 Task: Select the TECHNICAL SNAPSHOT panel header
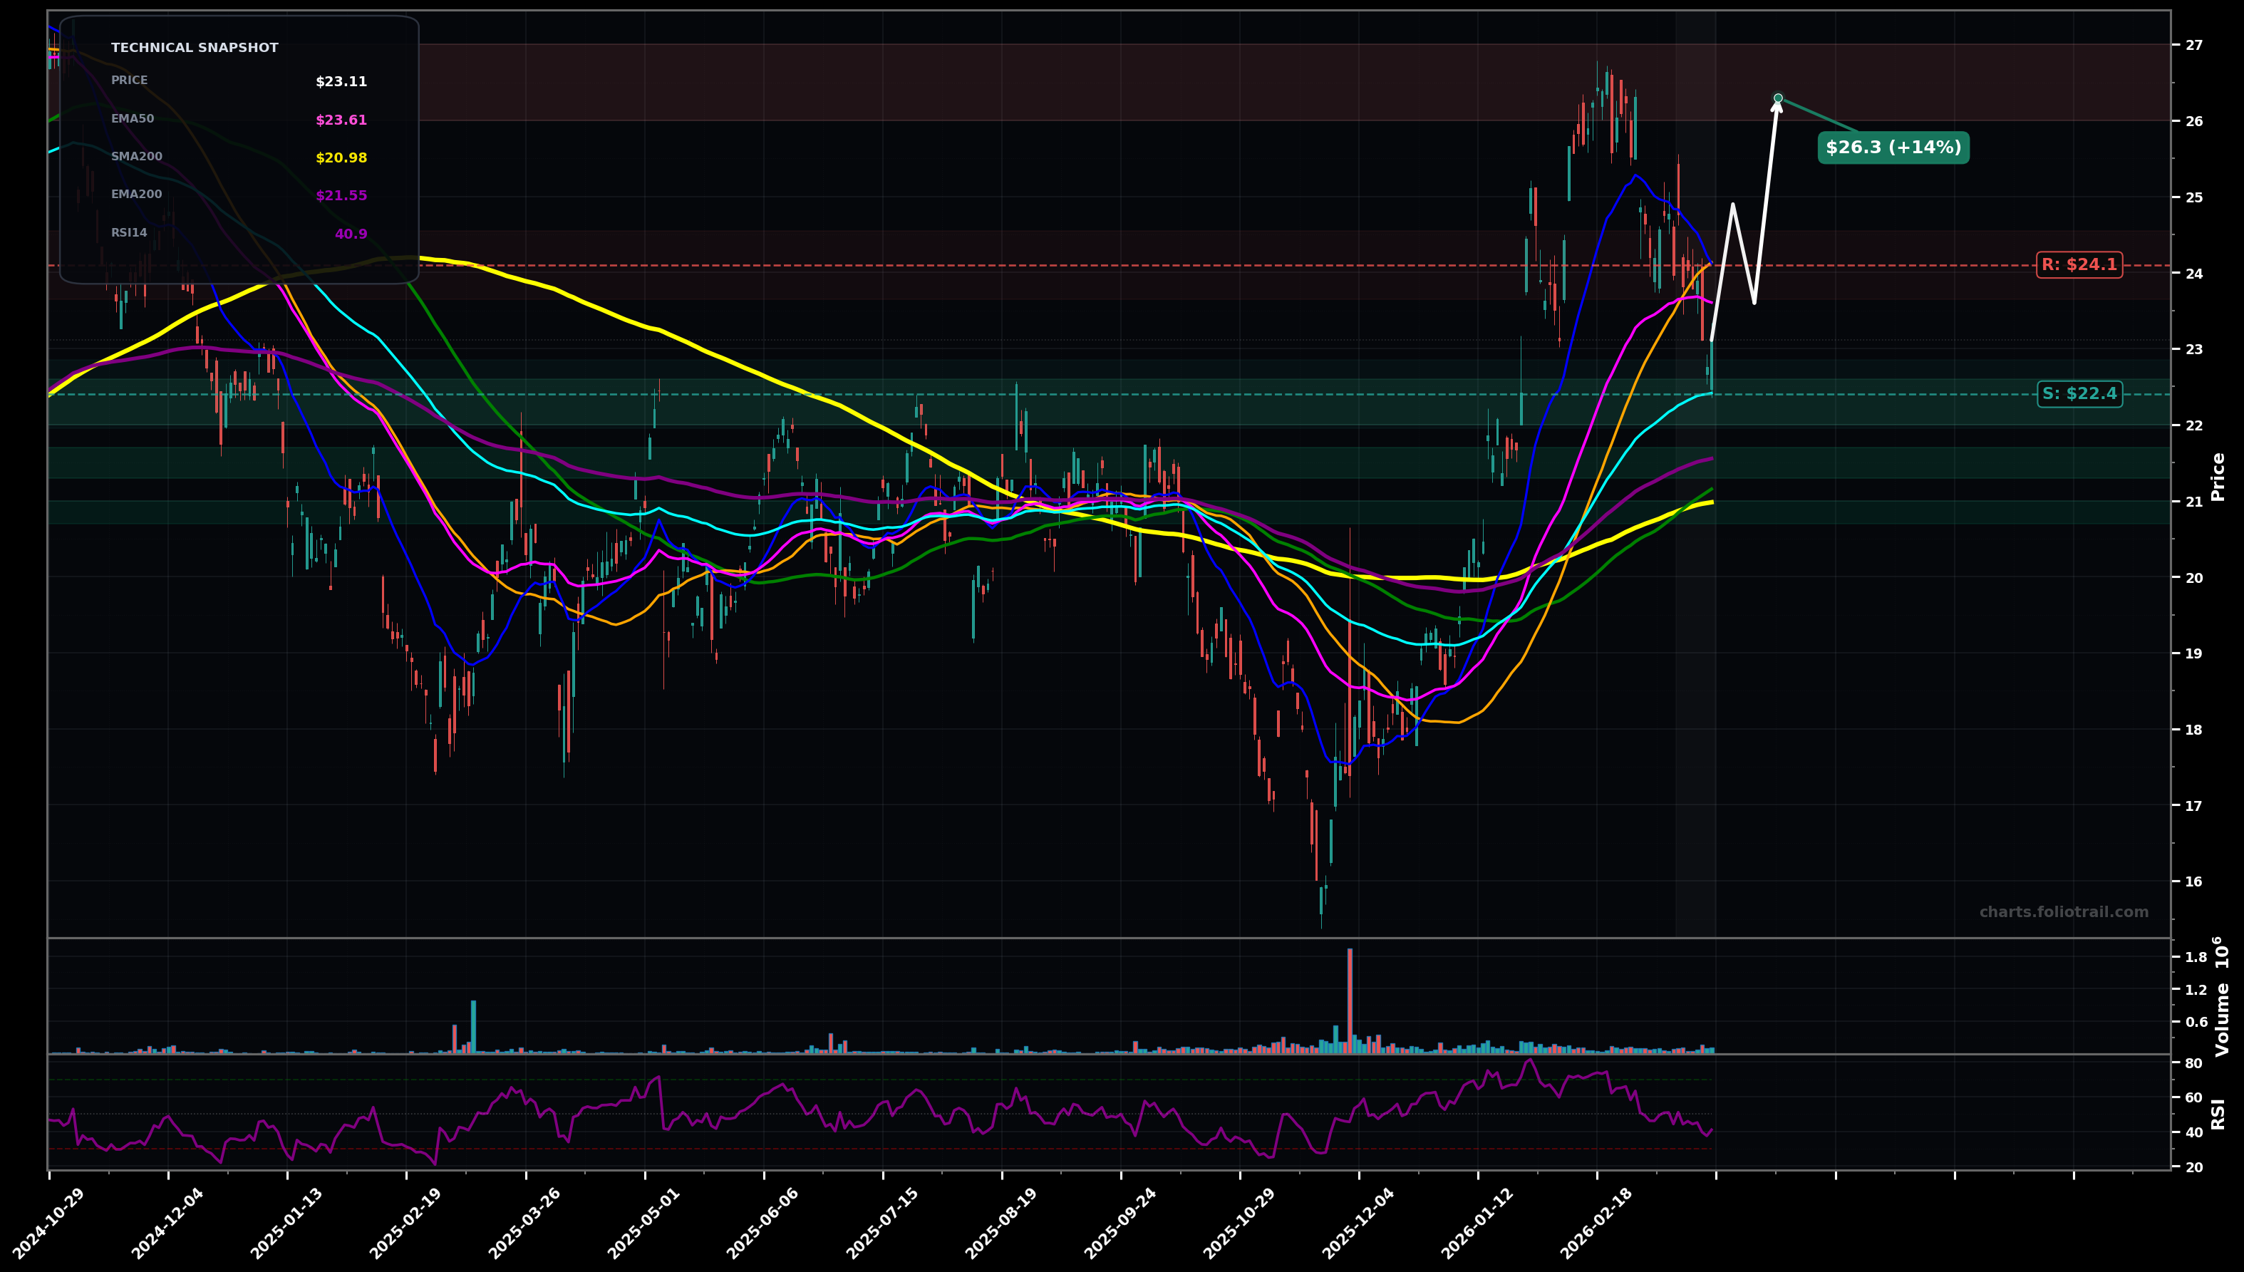(194, 48)
